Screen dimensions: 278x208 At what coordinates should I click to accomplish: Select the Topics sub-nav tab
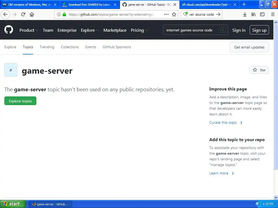28,47
